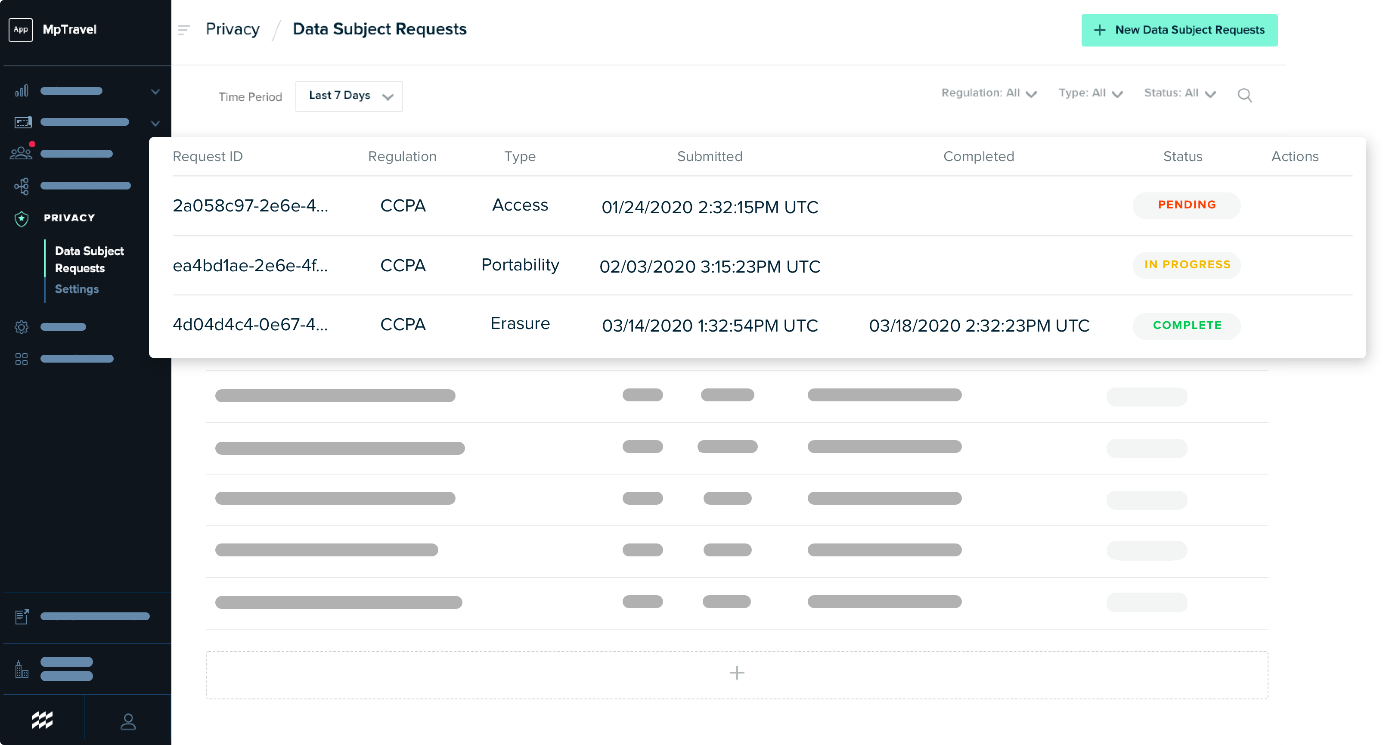The image size is (1383, 745).
Task: Click the Time Period label
Action: coord(250,97)
